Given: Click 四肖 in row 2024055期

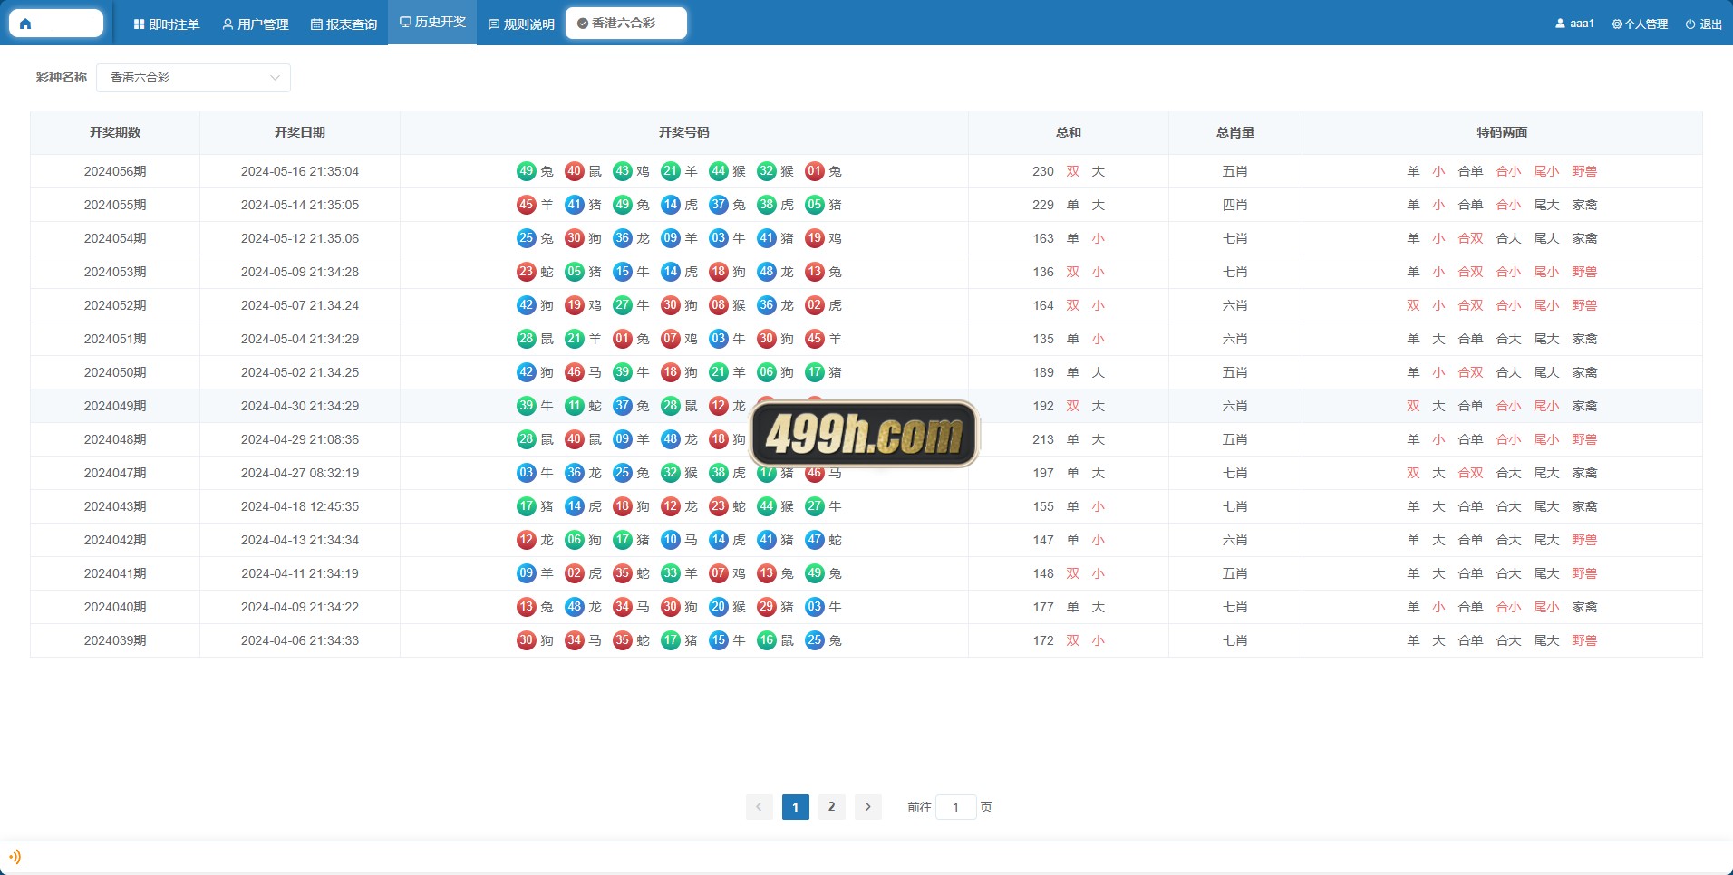Looking at the screenshot, I should coord(1235,205).
